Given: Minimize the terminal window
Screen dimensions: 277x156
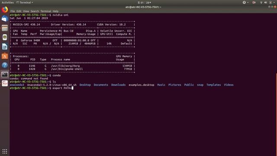Looking at the screenshot, I should click(x=269, y=7).
